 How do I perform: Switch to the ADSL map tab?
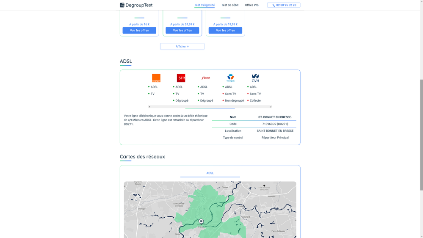tap(210, 173)
